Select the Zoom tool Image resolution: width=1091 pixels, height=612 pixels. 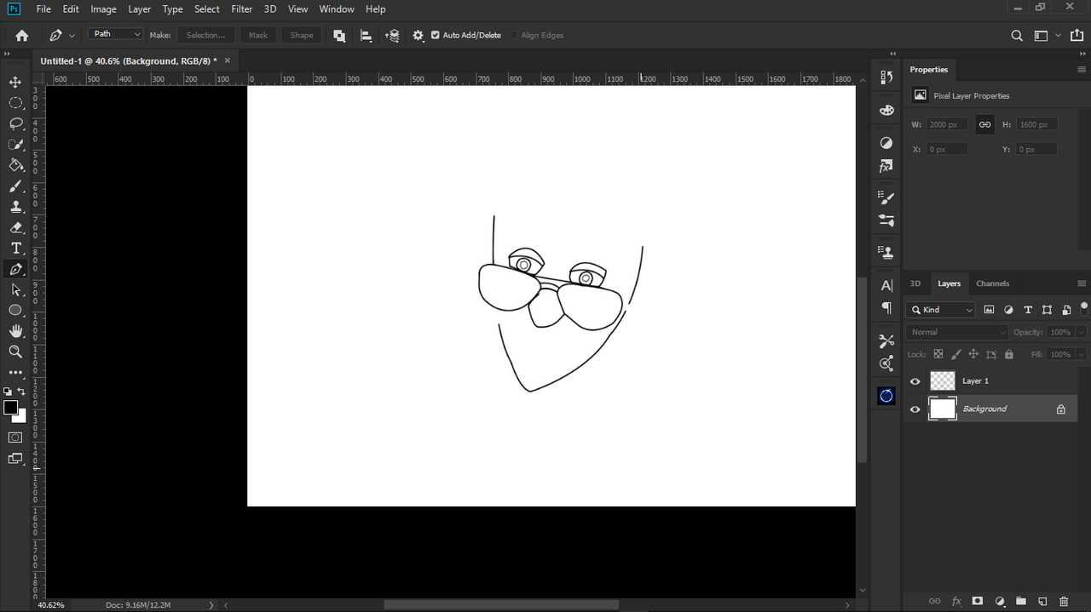15,352
